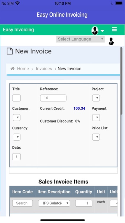Click the Home breadcrumb house icon
The height and width of the screenshot is (223, 125).
(x=12, y=69)
